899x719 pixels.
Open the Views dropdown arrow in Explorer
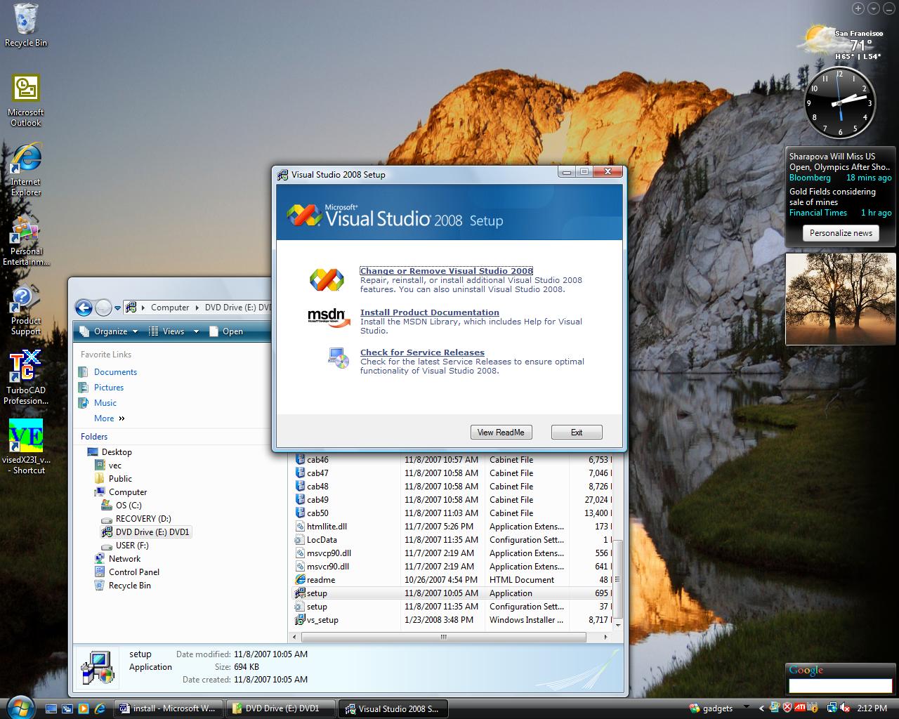point(196,331)
